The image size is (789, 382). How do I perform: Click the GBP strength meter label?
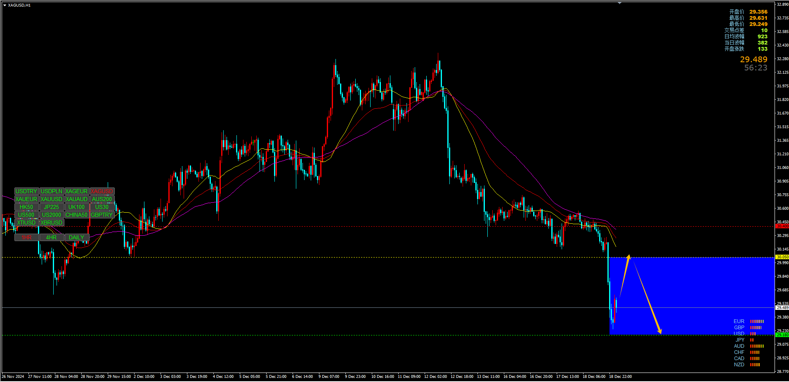[x=739, y=328]
